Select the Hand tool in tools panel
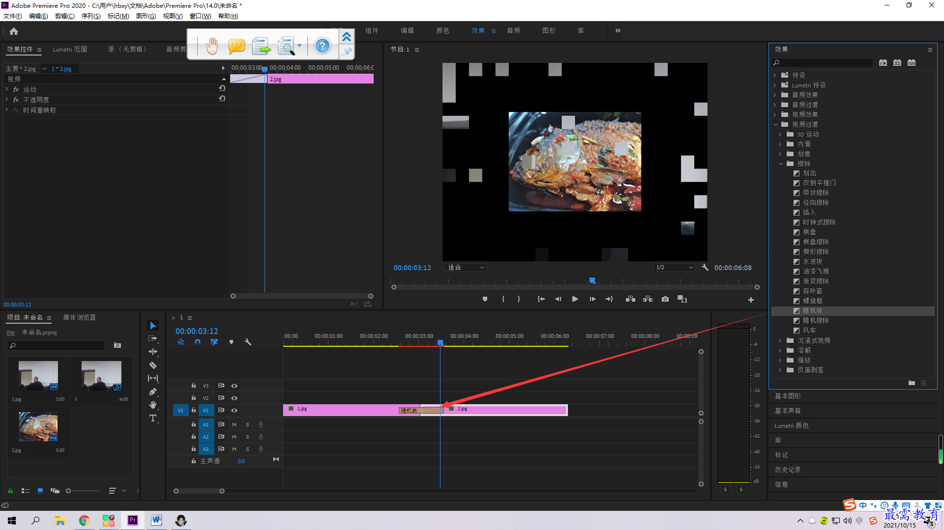944x530 pixels. point(153,405)
